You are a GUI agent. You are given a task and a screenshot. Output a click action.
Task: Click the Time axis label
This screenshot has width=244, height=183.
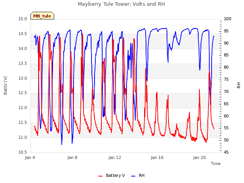pos(216,164)
